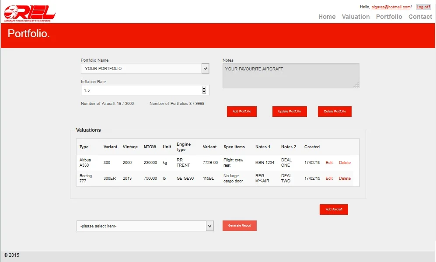Click the '115BL' engine variant cell
Viewport: 436px width, 262px height.
click(208, 178)
